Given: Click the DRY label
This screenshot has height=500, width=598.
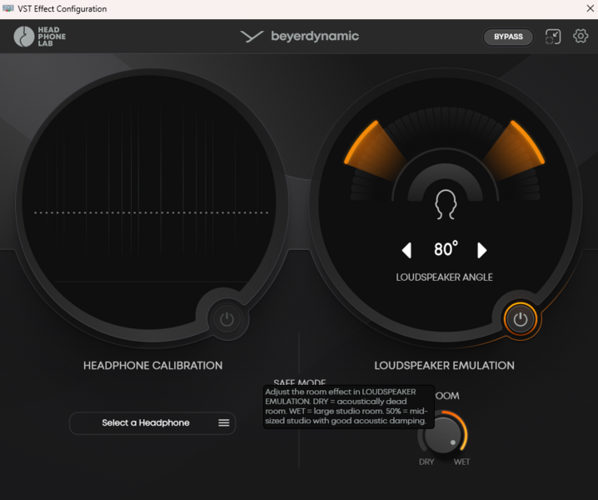Looking at the screenshot, I should 426,462.
